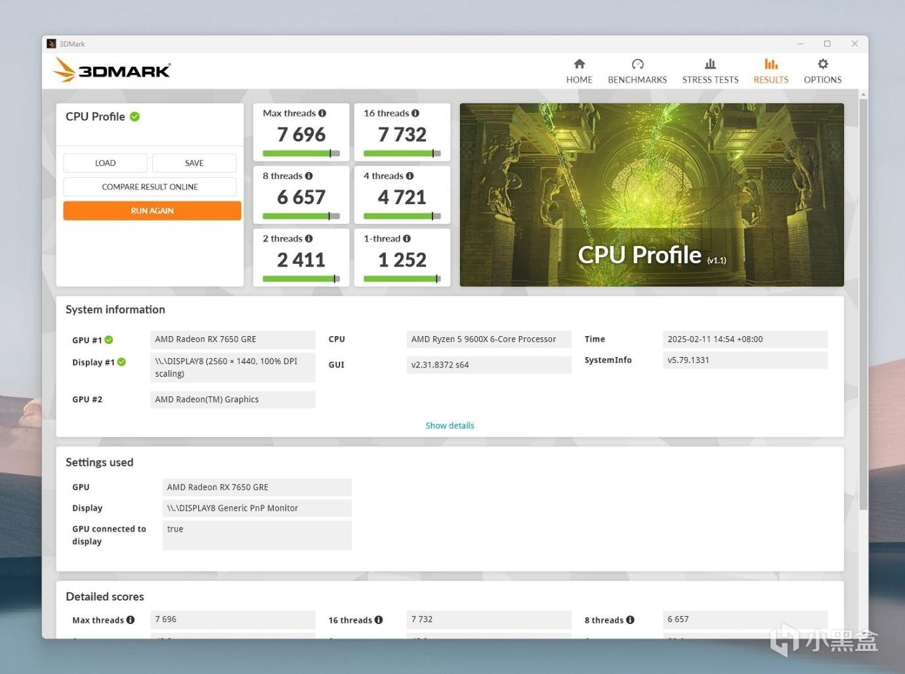Click the GPU connected to display true value
This screenshot has width=905, height=674.
(x=257, y=535)
